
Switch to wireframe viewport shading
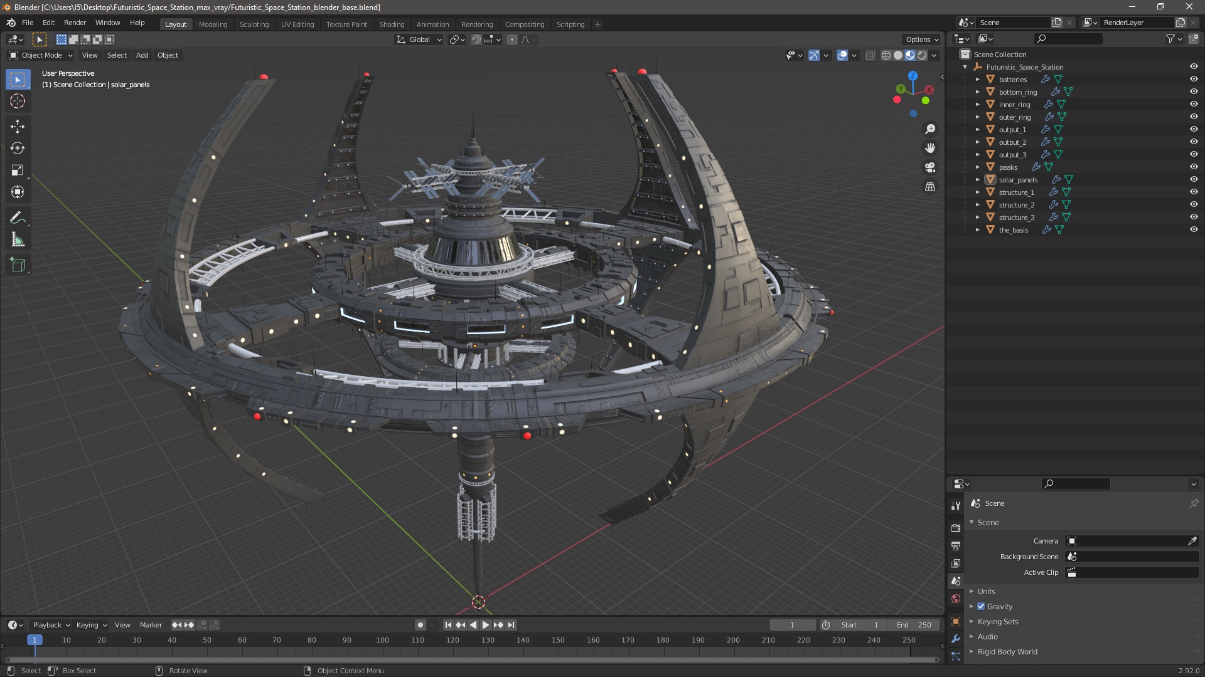(x=886, y=55)
